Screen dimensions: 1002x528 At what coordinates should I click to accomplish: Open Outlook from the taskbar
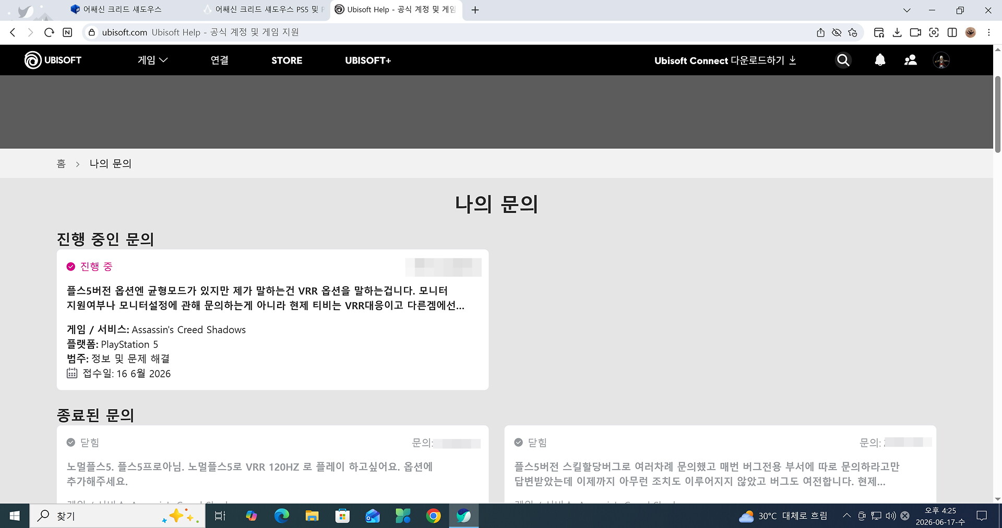click(373, 516)
